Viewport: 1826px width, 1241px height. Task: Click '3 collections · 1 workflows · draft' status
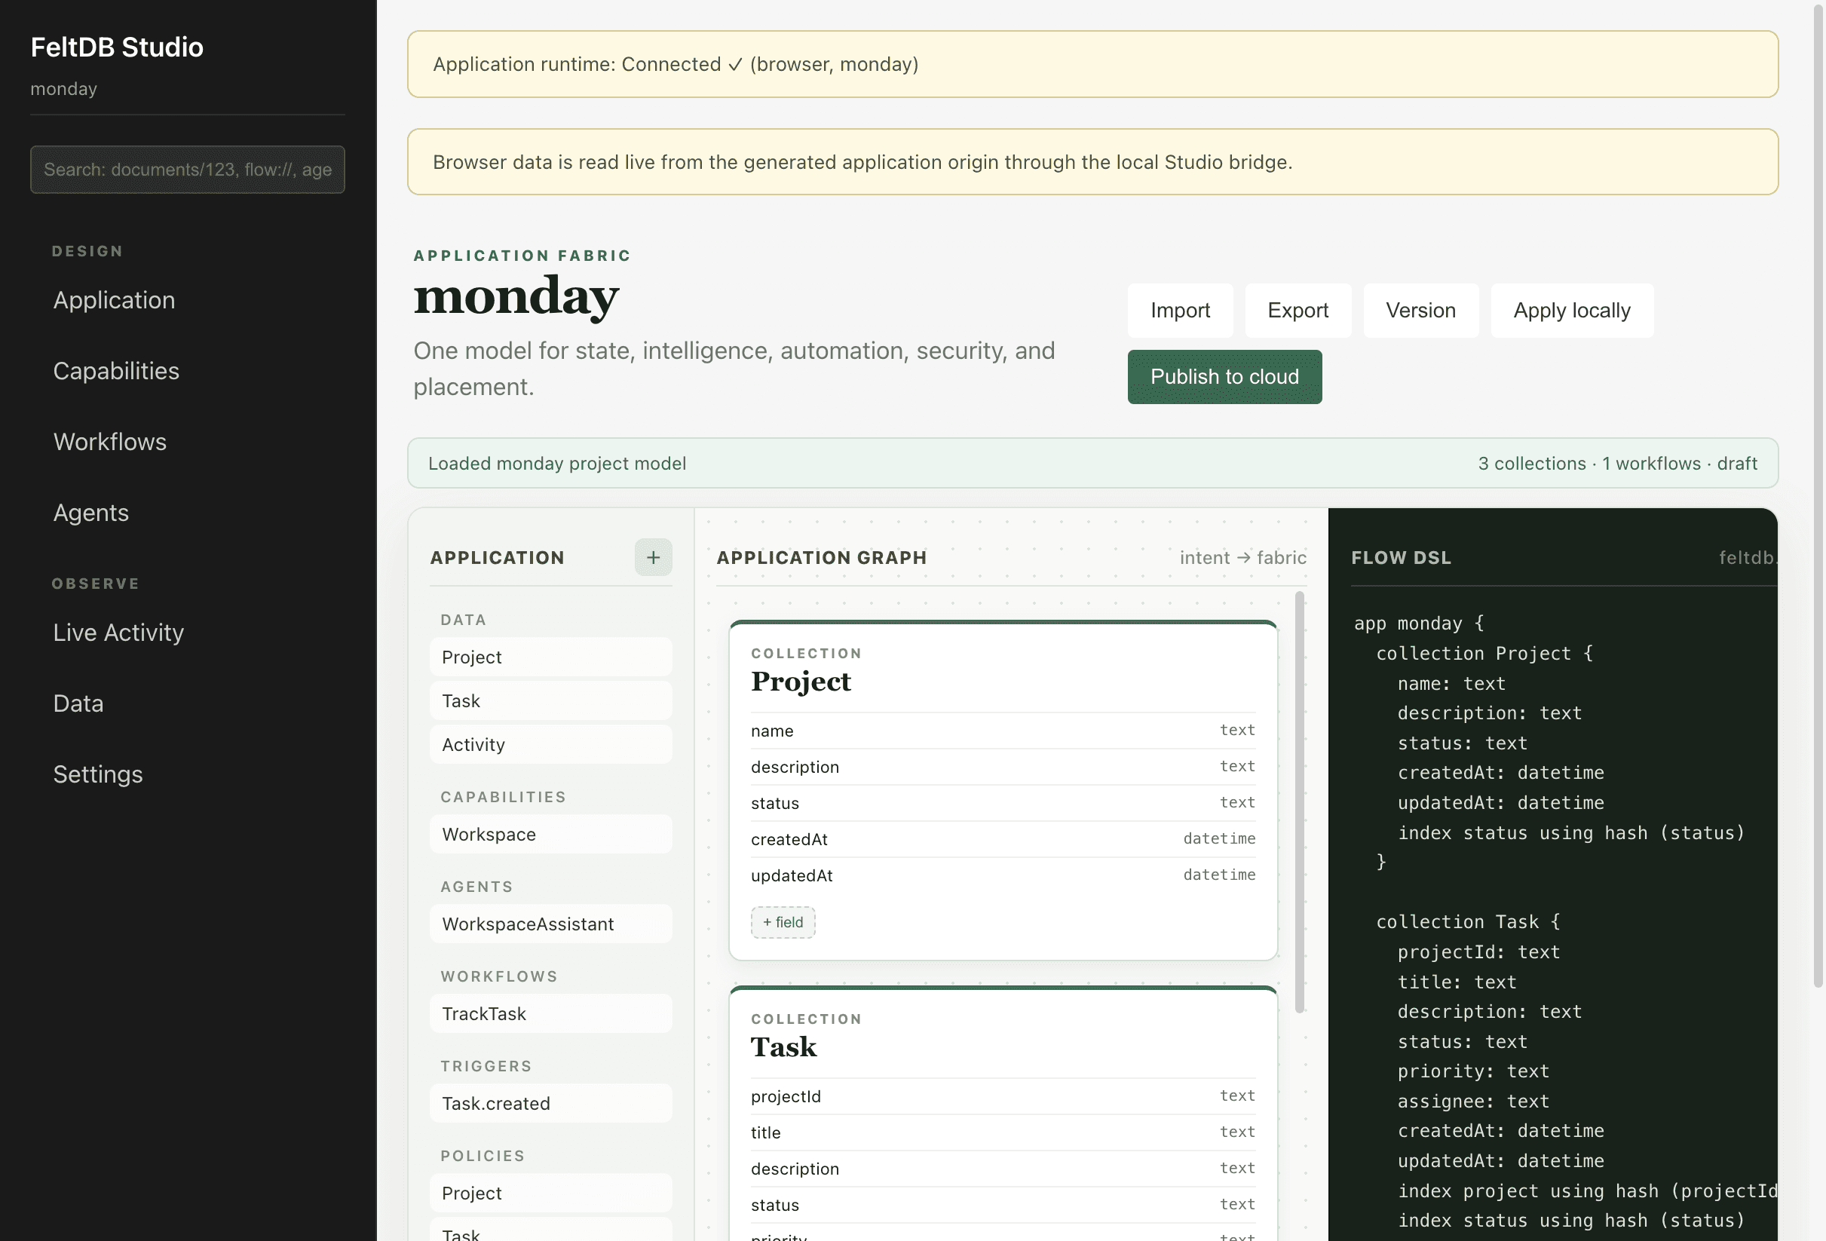click(1617, 463)
